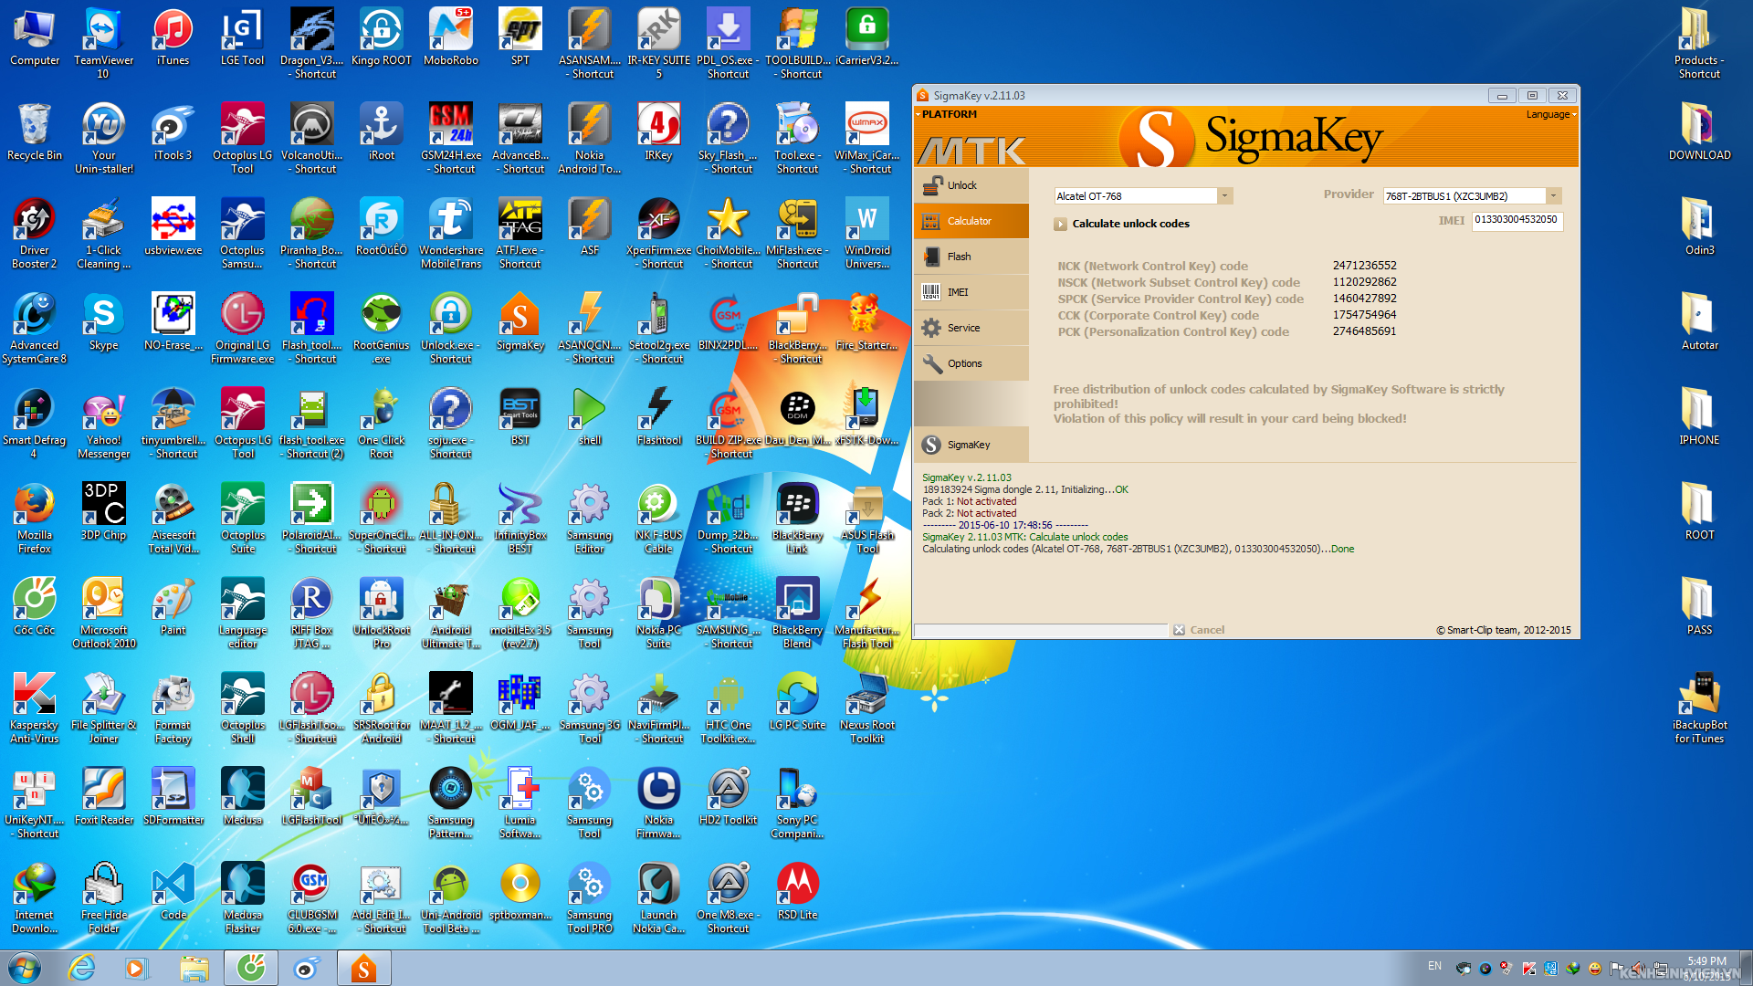The width and height of the screenshot is (1753, 986).
Task: Click the Skype desktop icon
Action: 103,322
